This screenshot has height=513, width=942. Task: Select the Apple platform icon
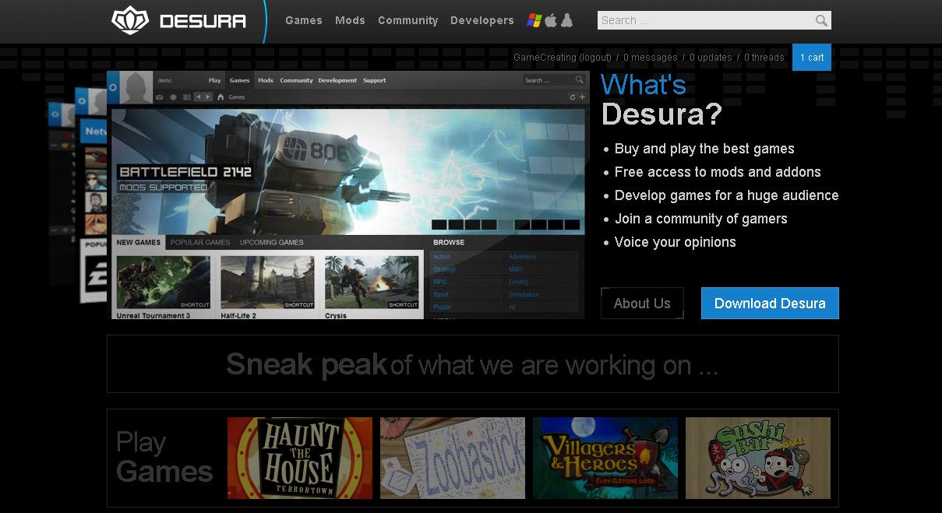point(551,20)
